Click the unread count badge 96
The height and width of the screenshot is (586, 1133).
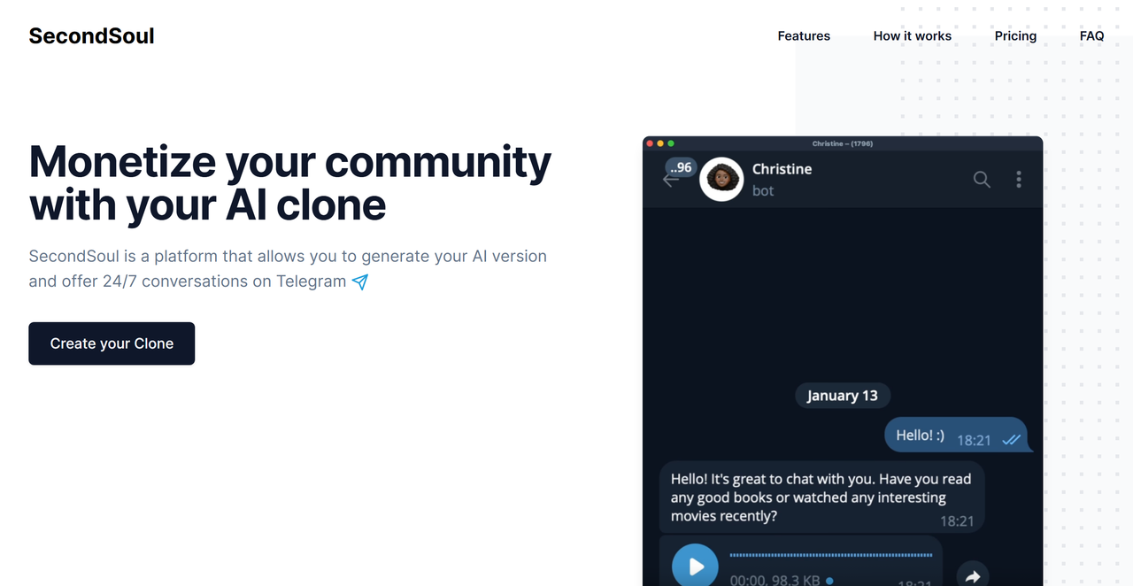(680, 167)
